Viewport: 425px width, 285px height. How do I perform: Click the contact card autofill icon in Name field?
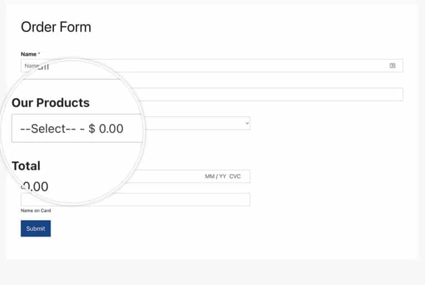[x=392, y=66]
